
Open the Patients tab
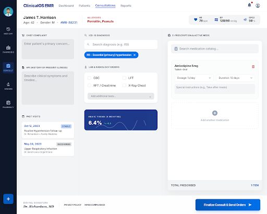click(84, 6)
